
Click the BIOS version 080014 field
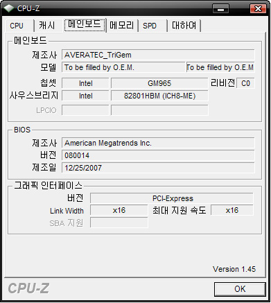pyautogui.click(x=158, y=155)
